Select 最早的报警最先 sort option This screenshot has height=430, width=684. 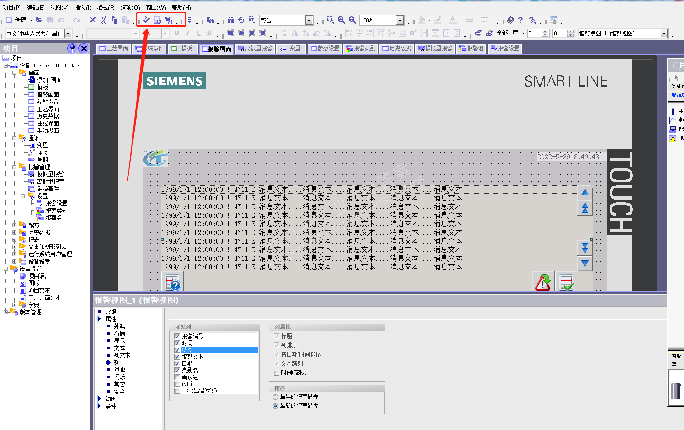(275, 397)
